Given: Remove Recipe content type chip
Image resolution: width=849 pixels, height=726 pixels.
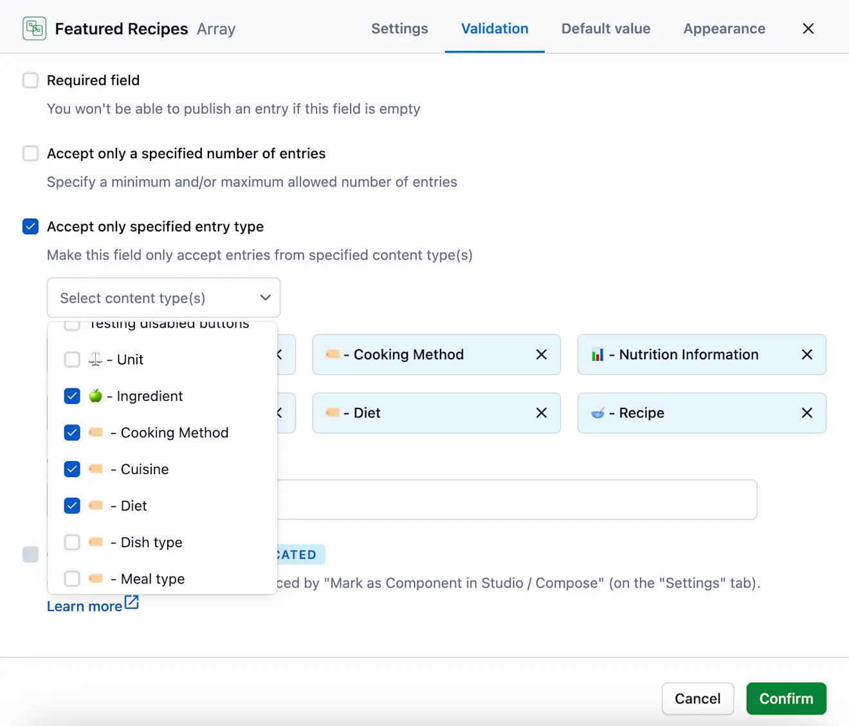Looking at the screenshot, I should [x=807, y=413].
